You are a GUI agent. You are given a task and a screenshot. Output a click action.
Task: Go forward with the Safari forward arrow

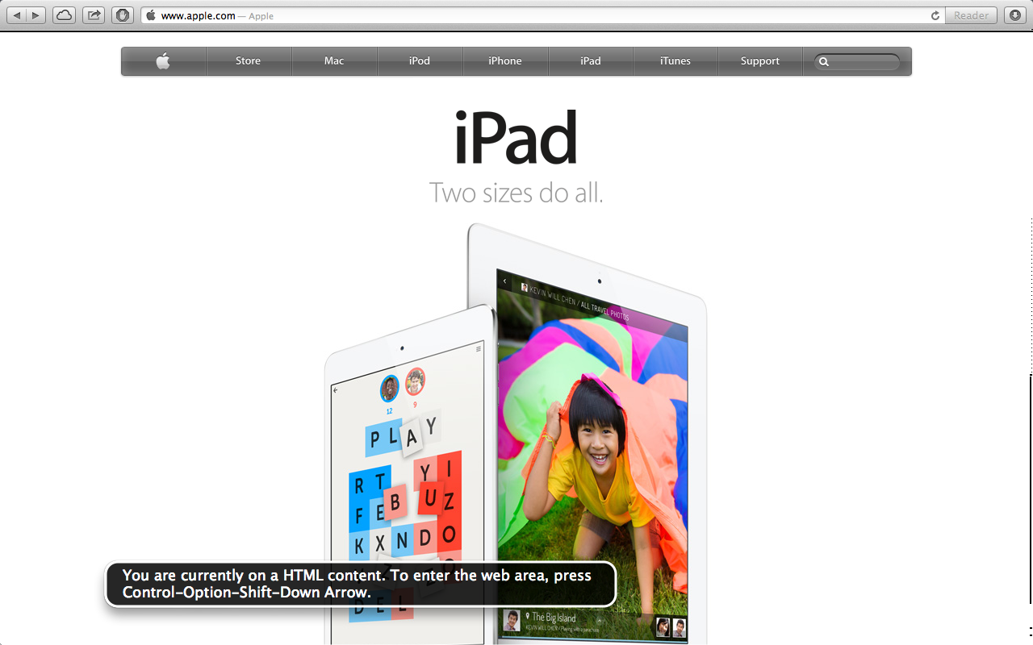pos(36,15)
